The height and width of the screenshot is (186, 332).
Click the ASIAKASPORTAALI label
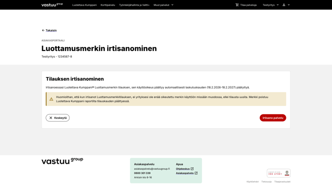[53, 41]
